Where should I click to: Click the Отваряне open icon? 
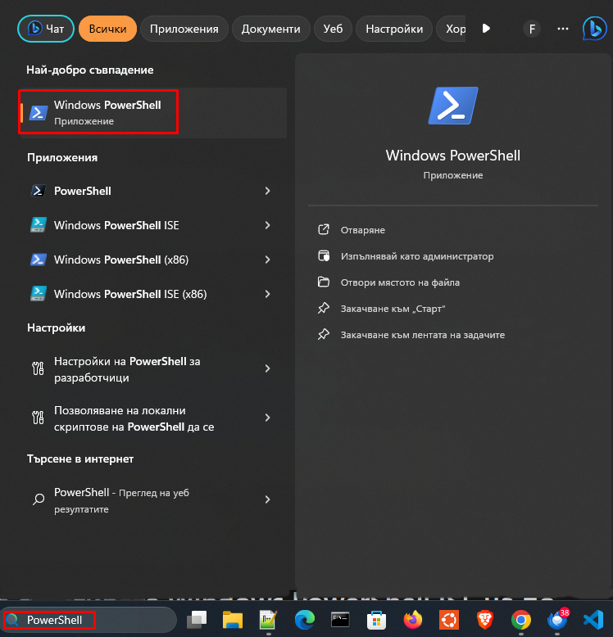pos(324,229)
